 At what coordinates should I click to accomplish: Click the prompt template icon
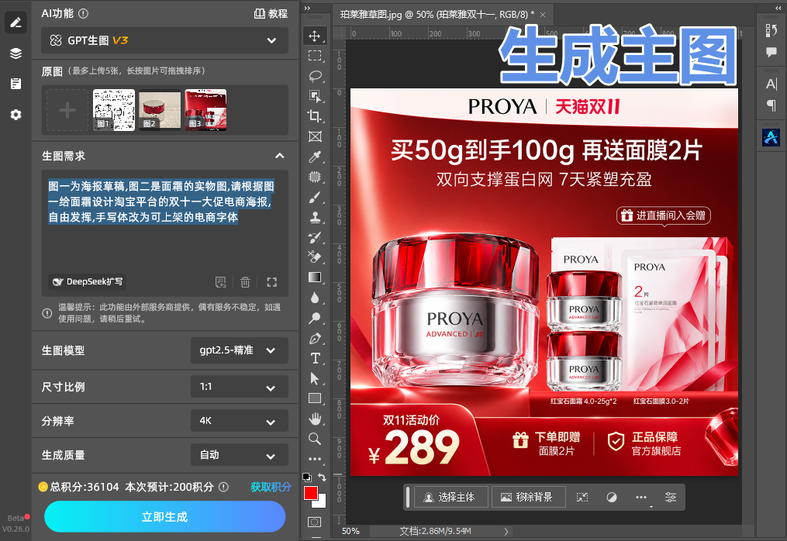point(220,282)
